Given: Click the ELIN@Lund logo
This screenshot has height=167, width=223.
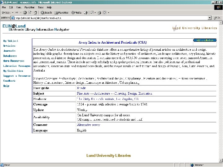Looking at the screenshot, I should coord(36,28).
